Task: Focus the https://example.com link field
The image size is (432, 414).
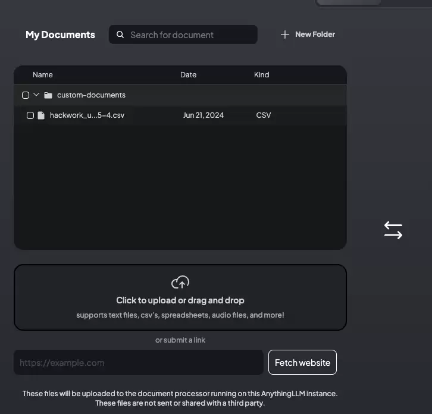Action: pos(139,362)
